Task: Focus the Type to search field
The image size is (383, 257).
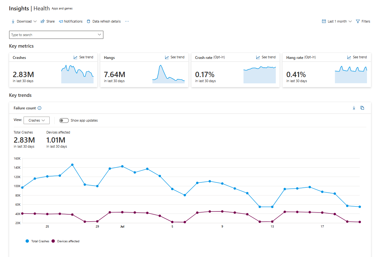Action: click(x=56, y=35)
